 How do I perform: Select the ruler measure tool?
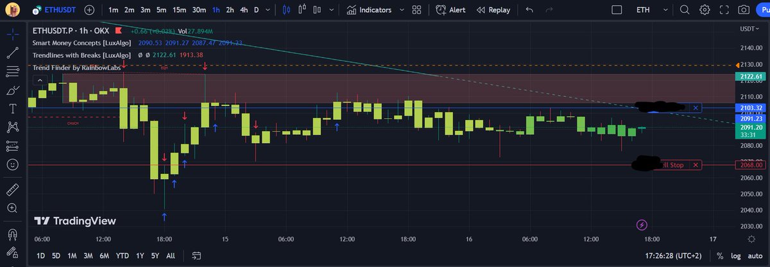pos(12,189)
